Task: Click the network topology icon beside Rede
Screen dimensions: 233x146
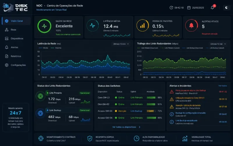Action: 7,30
